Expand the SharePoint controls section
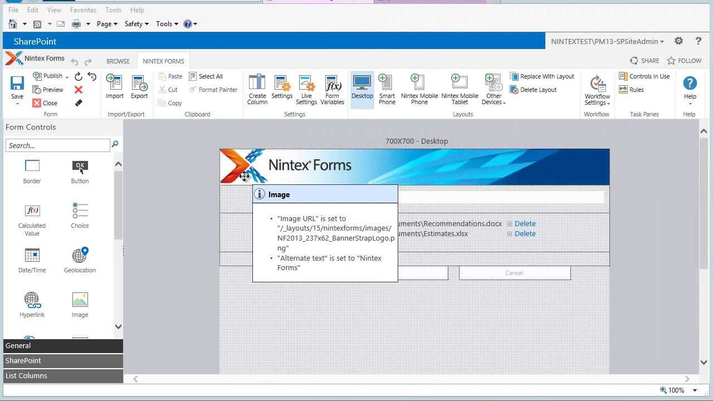The width and height of the screenshot is (713, 401). tap(63, 360)
